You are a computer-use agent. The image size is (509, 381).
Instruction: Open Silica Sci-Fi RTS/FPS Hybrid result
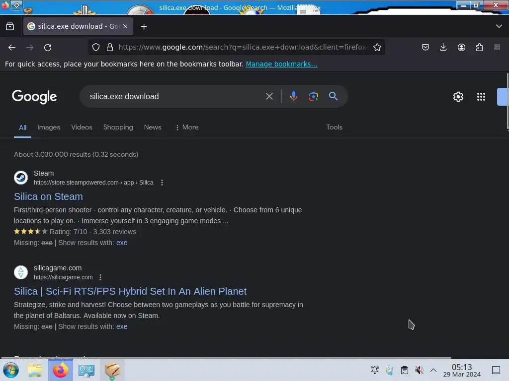click(130, 291)
